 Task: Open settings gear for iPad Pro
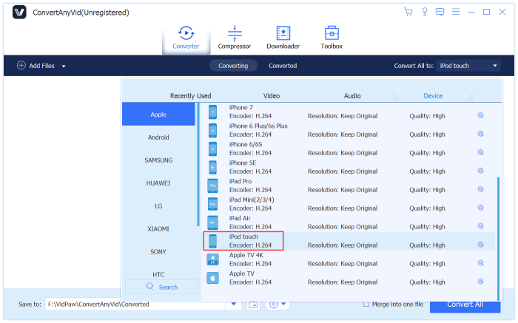pyautogui.click(x=481, y=189)
